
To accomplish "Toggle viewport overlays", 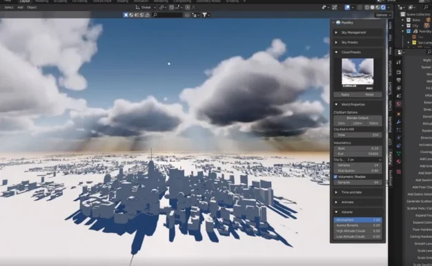I will click(x=347, y=8).
